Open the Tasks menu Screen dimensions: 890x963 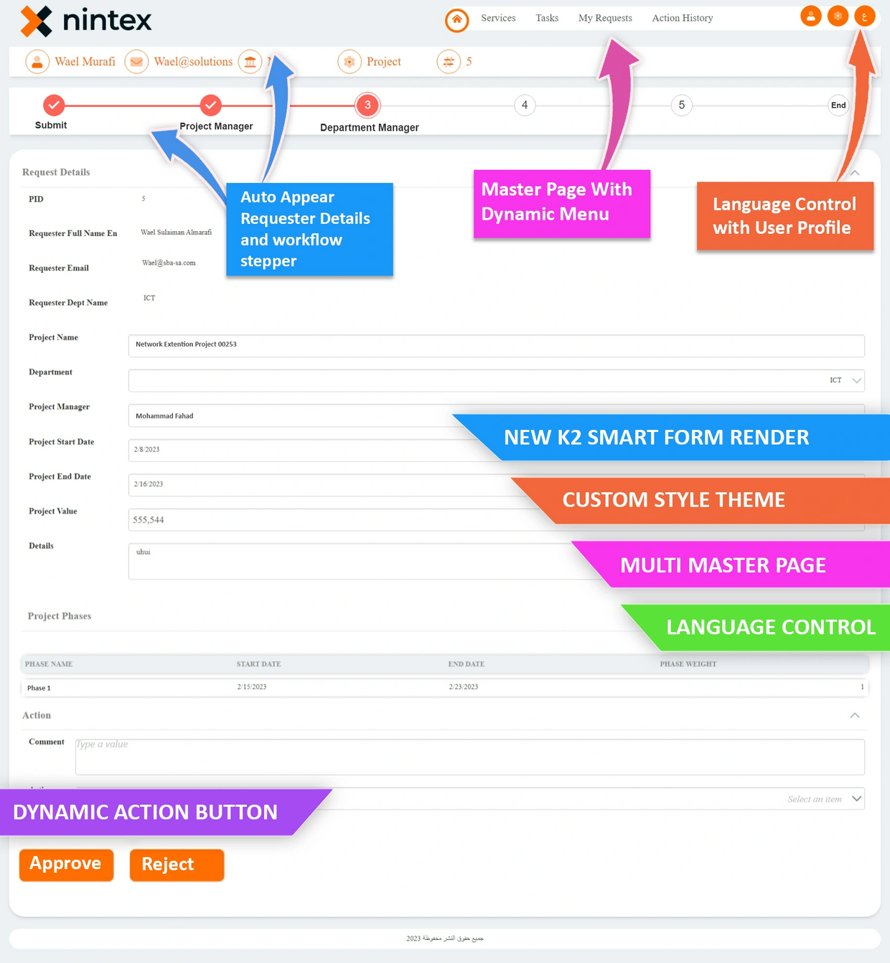click(547, 18)
